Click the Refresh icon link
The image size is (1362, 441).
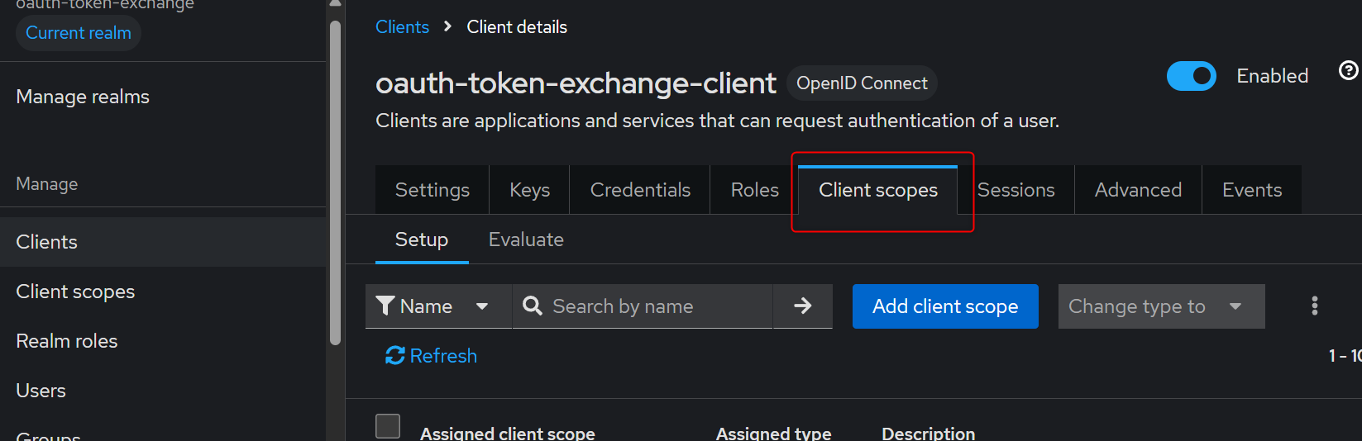(x=394, y=355)
